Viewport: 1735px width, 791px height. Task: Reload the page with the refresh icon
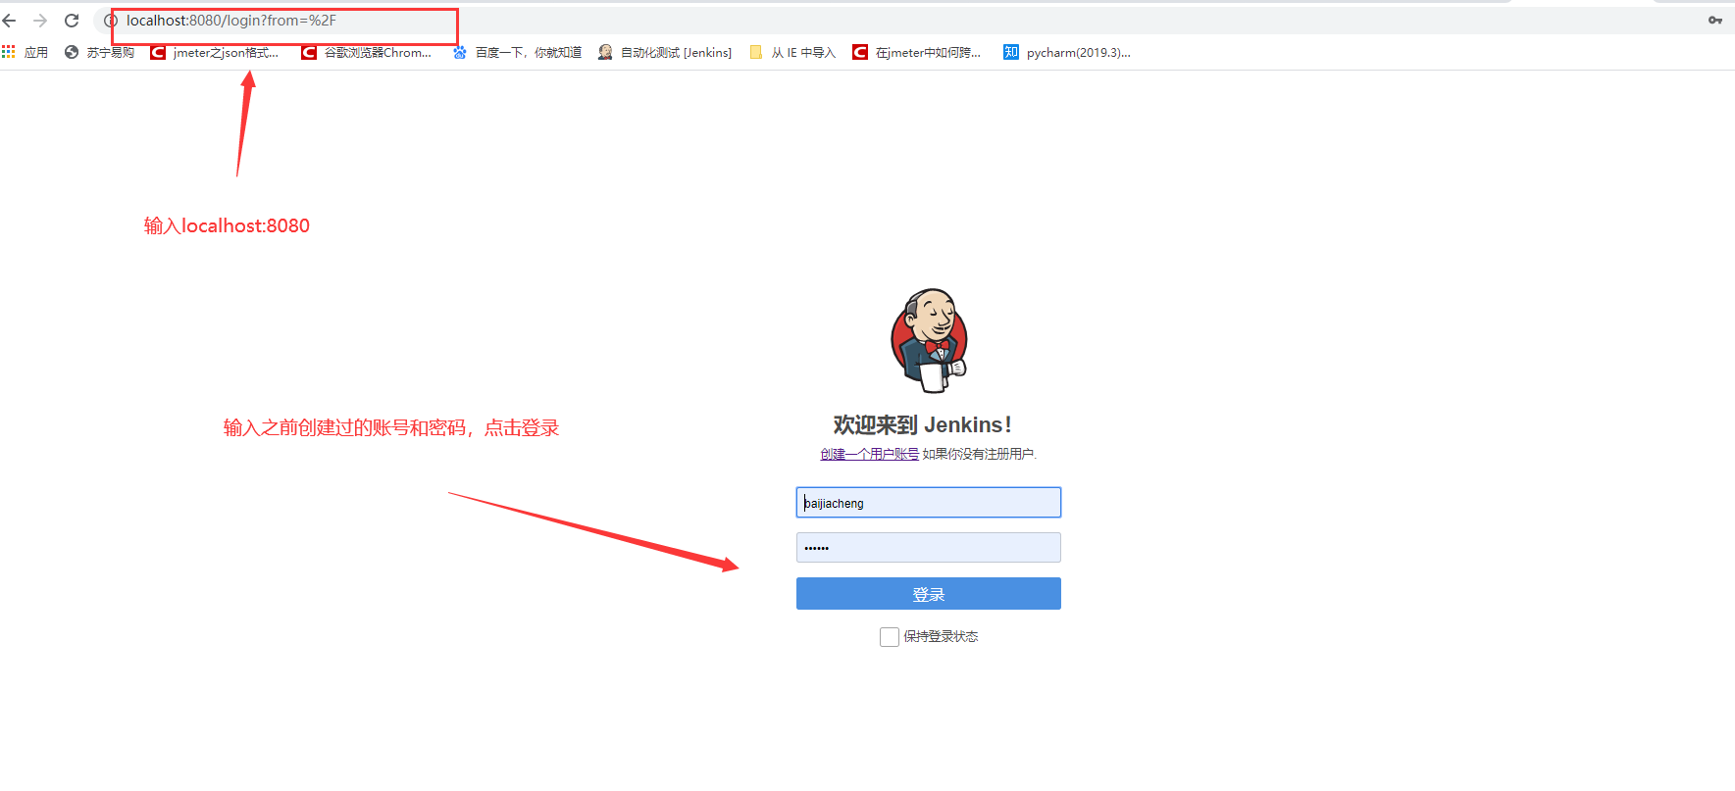coord(72,21)
